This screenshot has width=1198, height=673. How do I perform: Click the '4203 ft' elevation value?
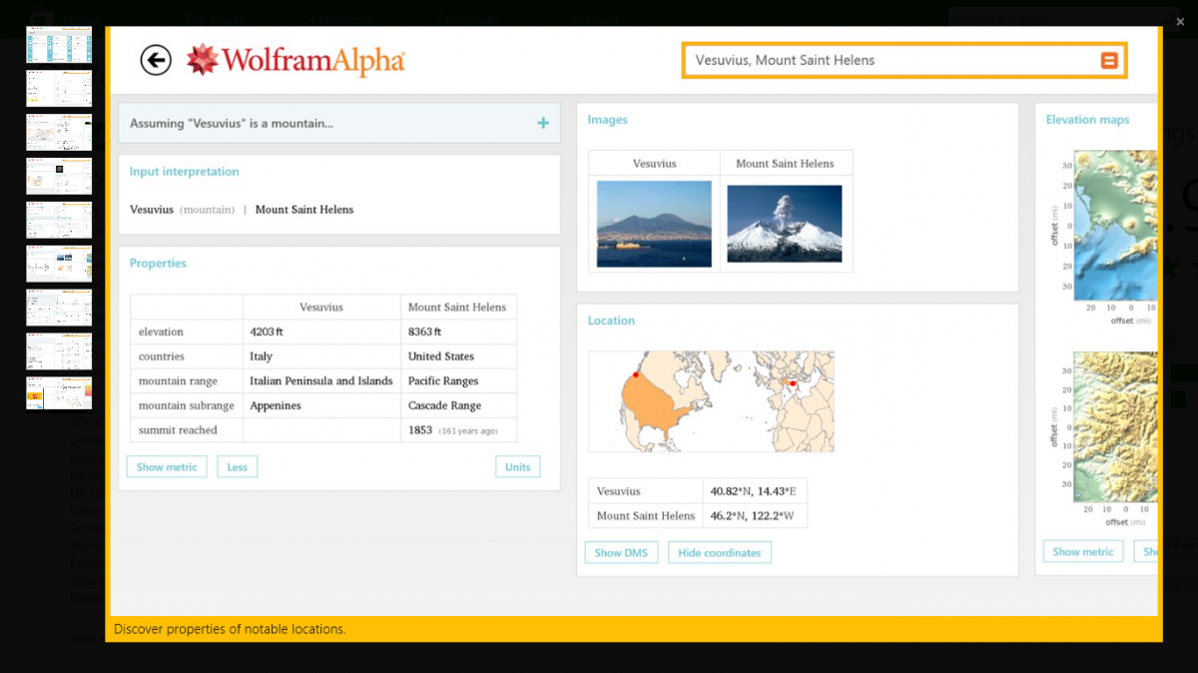click(x=268, y=332)
